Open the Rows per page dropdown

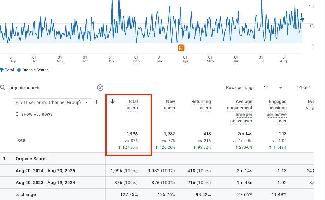[x=273, y=87]
